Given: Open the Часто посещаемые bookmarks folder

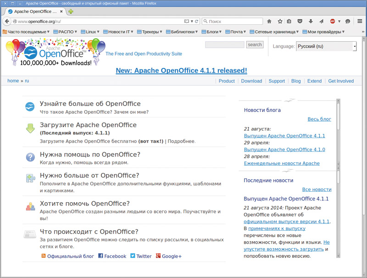Looking at the screenshot, I should coord(26,32).
